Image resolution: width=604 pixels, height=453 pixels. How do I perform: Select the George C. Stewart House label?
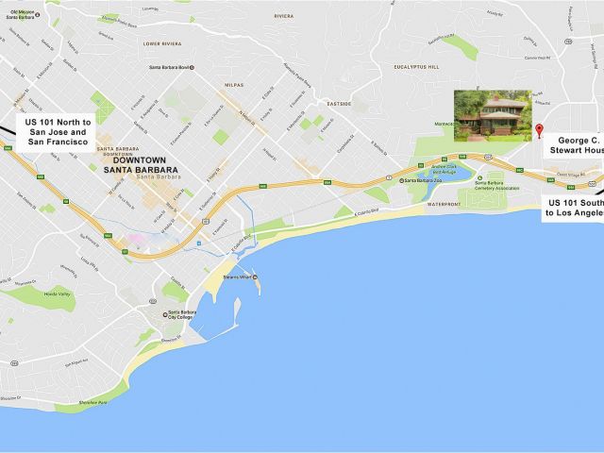(x=574, y=145)
